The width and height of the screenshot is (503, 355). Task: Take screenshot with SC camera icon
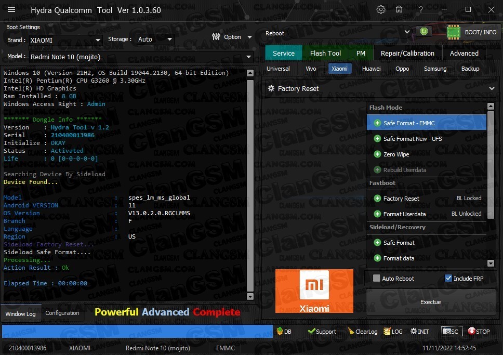point(446,331)
